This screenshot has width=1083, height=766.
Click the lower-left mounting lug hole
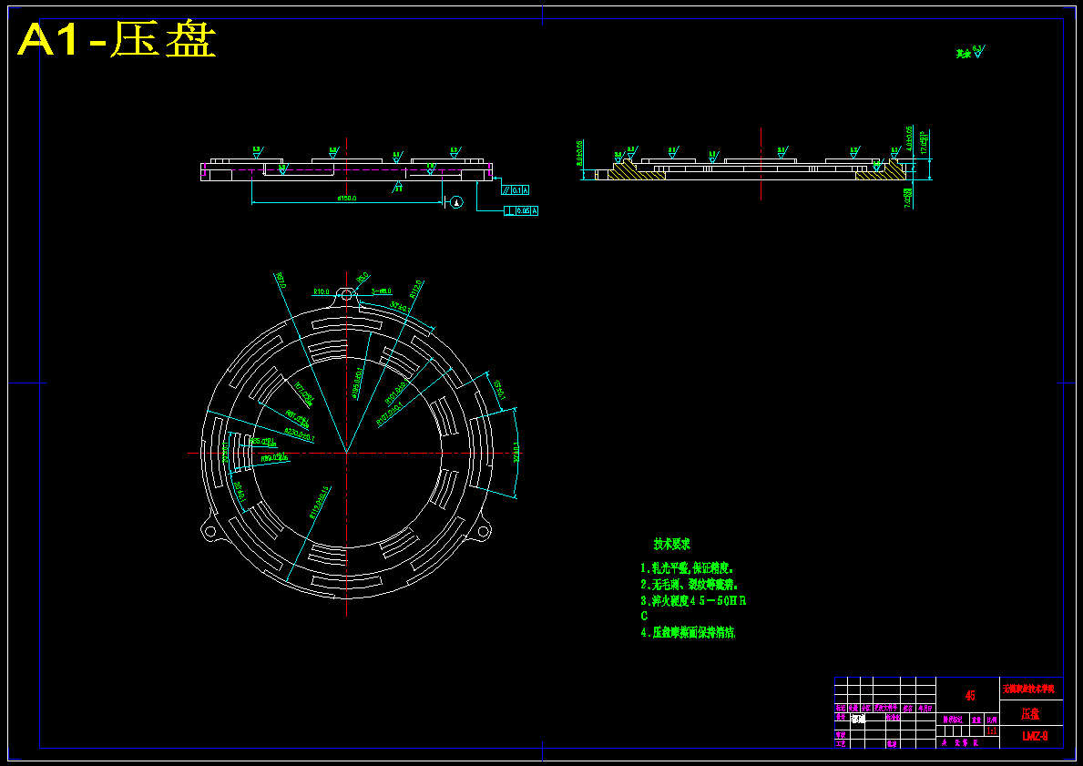210,532
